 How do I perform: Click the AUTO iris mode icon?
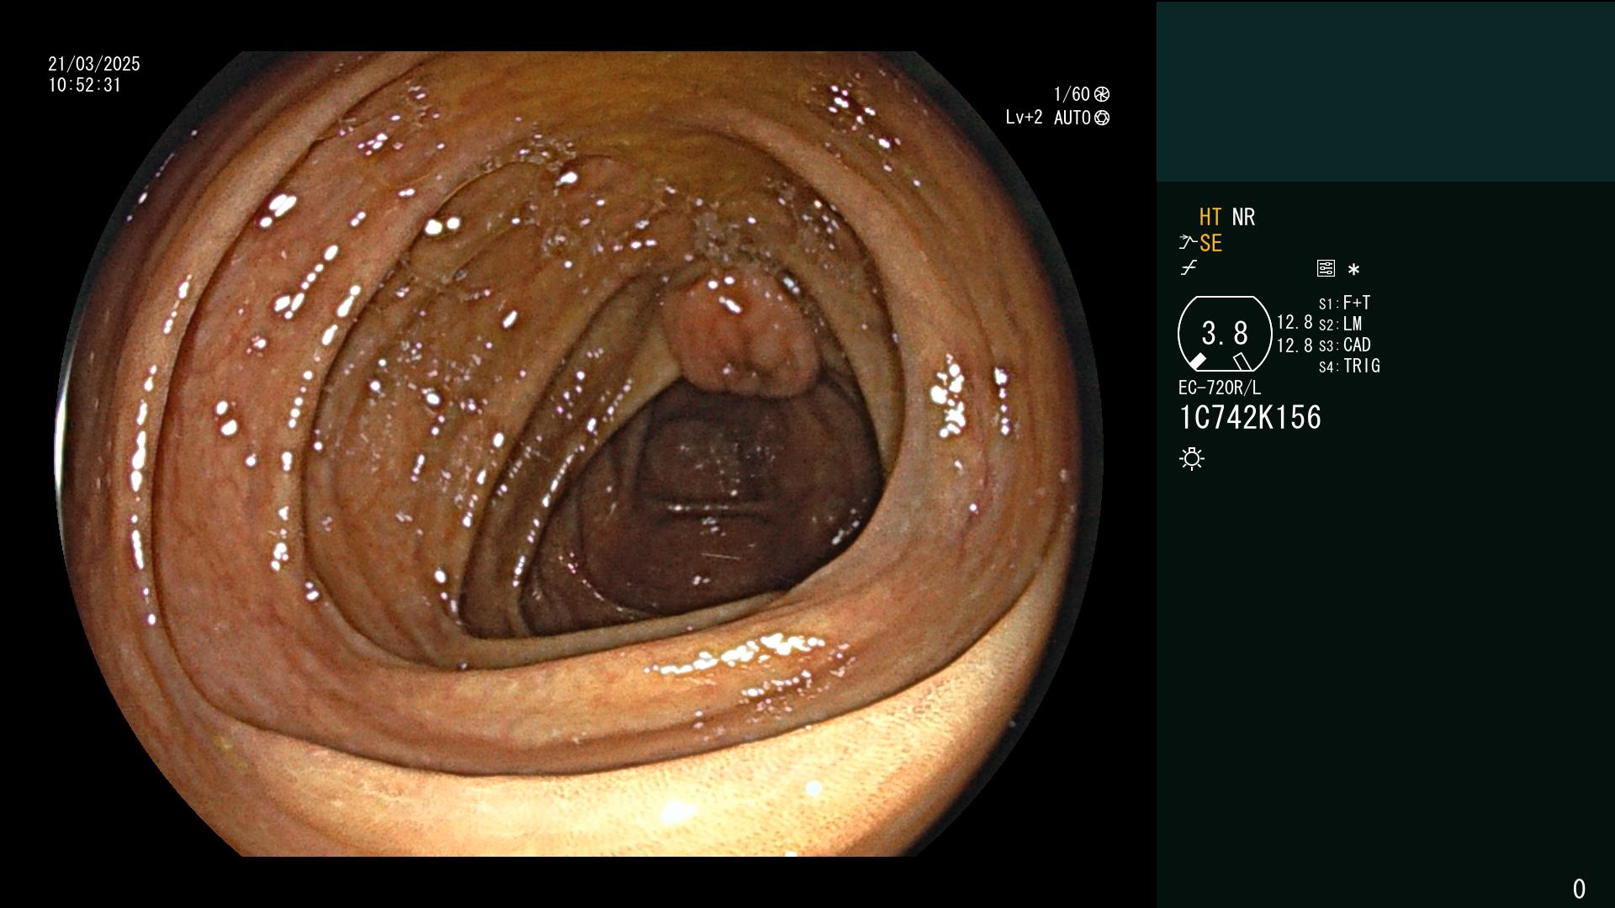tap(1102, 118)
